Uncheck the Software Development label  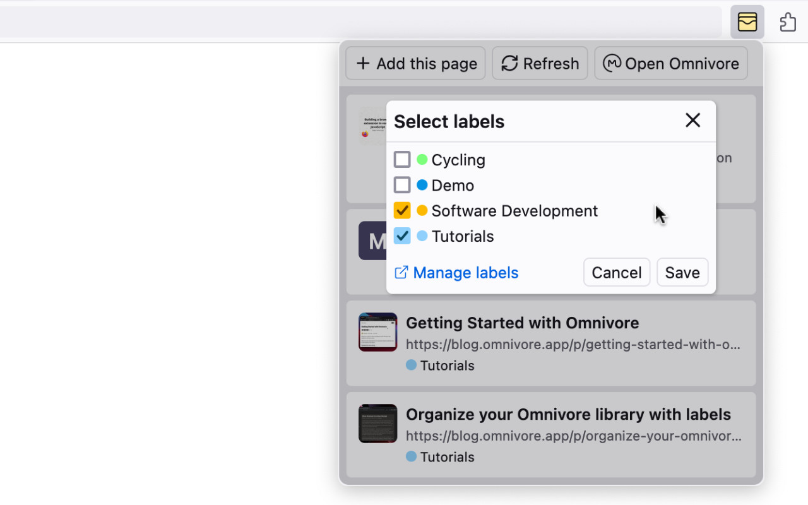coord(402,210)
